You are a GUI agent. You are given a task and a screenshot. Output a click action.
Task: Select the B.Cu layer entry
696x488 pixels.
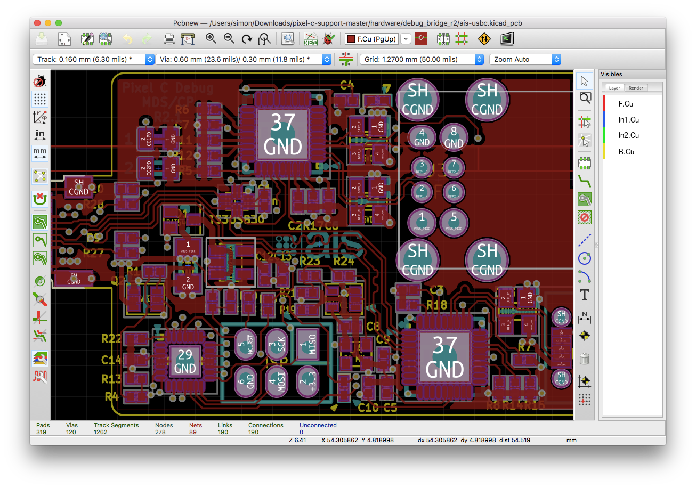tap(626, 152)
